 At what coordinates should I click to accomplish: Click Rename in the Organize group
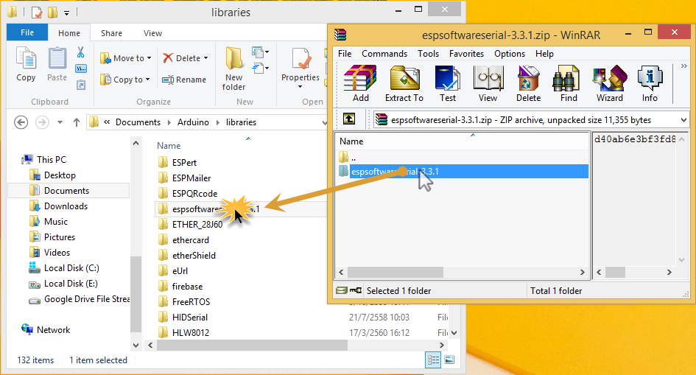pos(184,80)
